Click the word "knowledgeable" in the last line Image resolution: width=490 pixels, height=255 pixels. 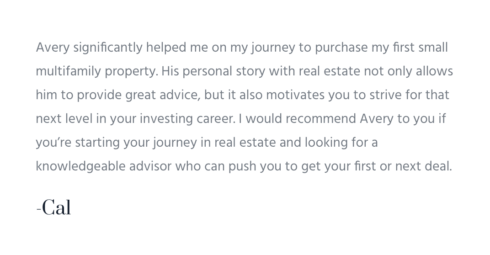(80, 166)
